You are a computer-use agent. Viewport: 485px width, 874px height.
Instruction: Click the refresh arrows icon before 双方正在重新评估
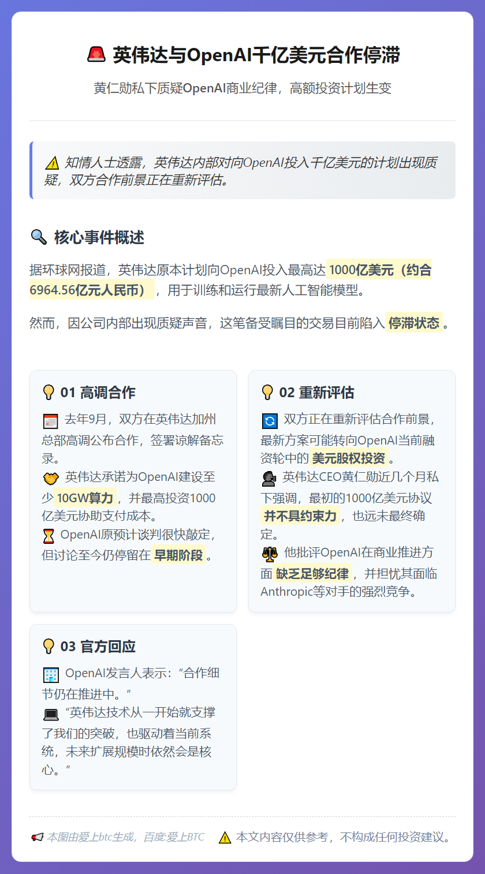tap(270, 421)
